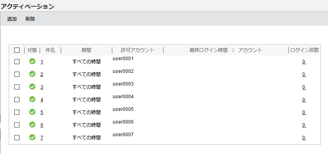Click the ログイン回数 column header

[305, 50]
